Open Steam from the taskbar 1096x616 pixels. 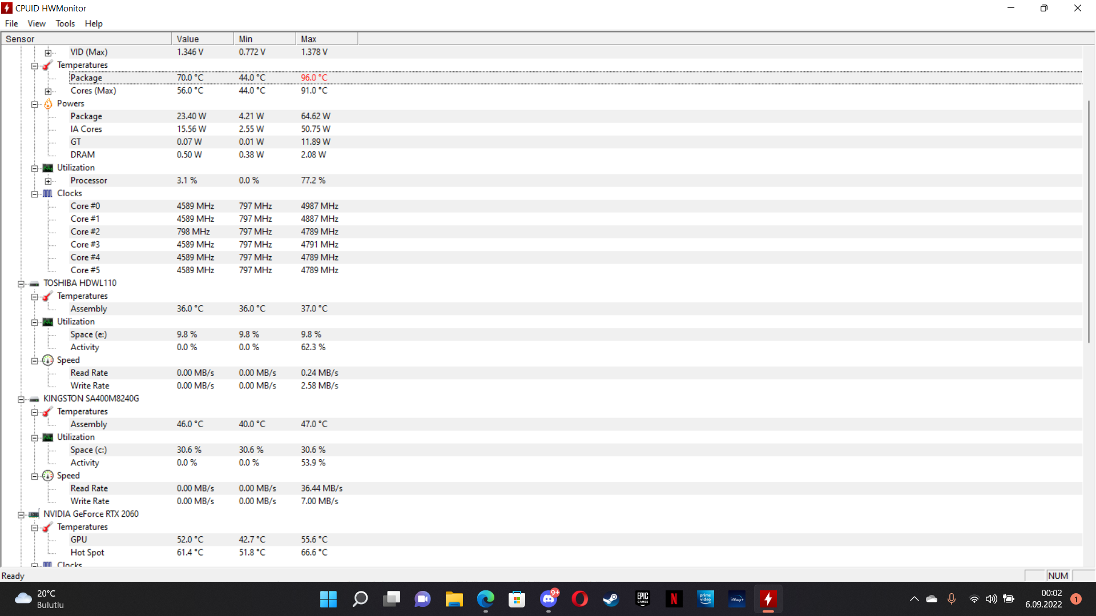click(x=611, y=599)
